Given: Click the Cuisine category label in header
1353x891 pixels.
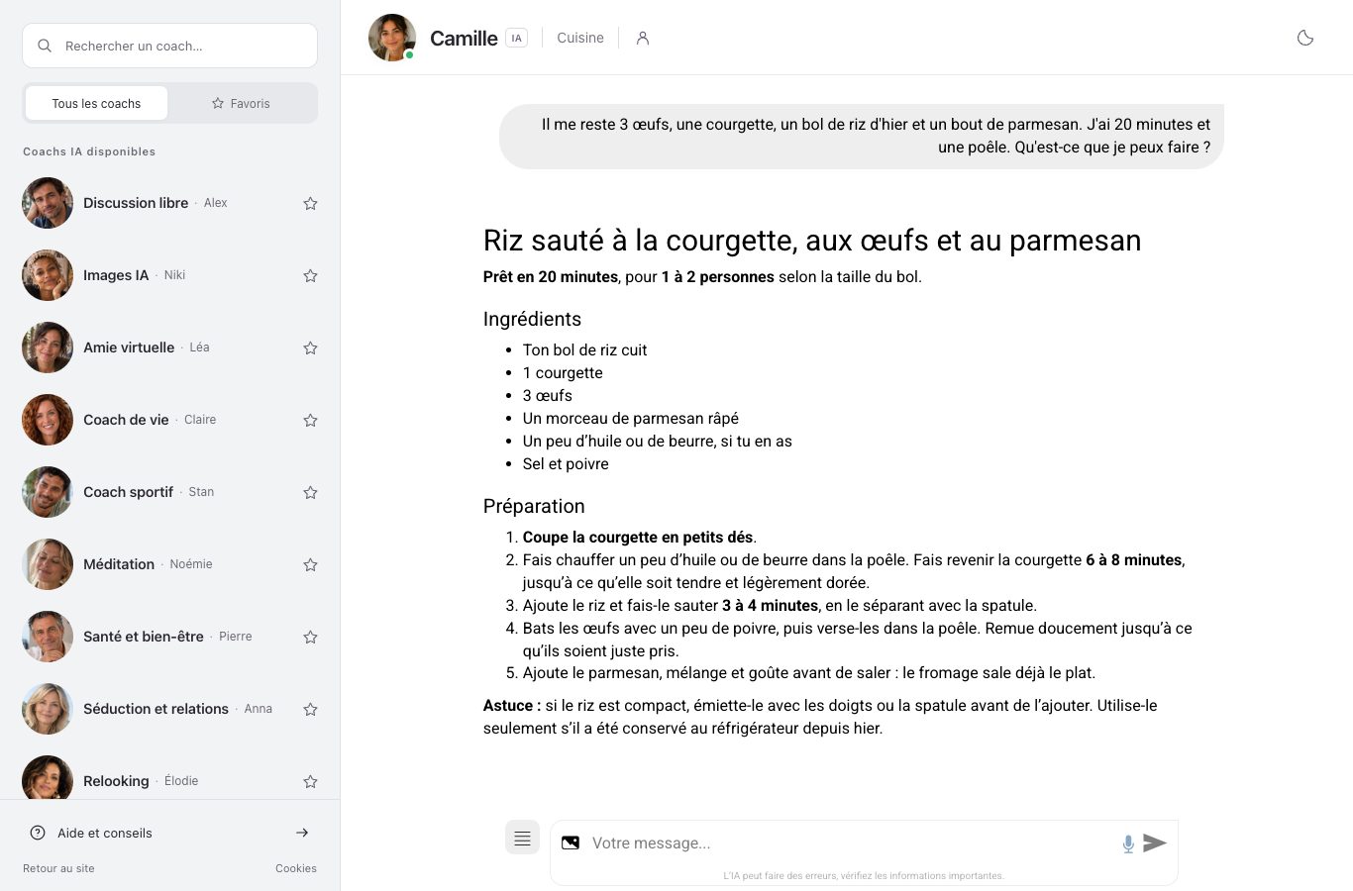Looking at the screenshot, I should click(x=580, y=38).
